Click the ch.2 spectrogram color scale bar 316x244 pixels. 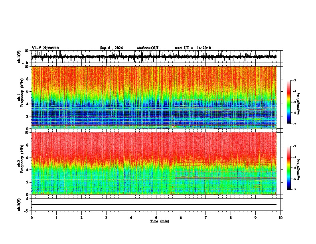click(289, 168)
